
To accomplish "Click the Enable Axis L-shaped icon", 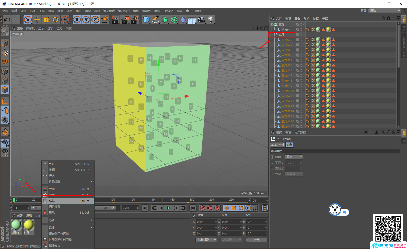I will click(5, 101).
